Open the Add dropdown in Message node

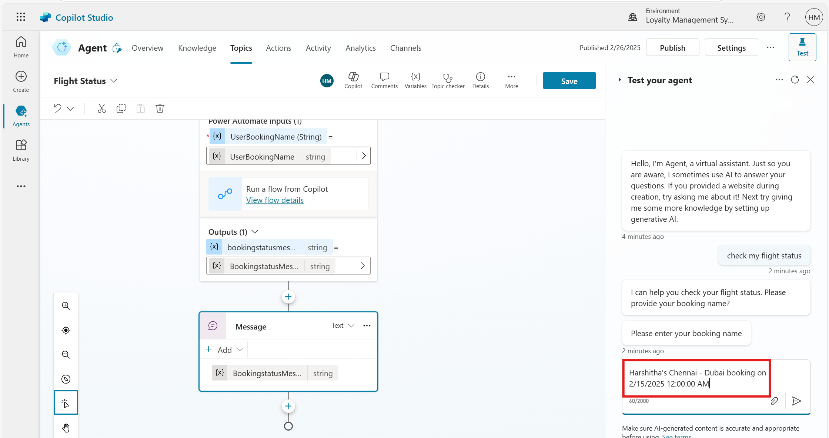[224, 350]
